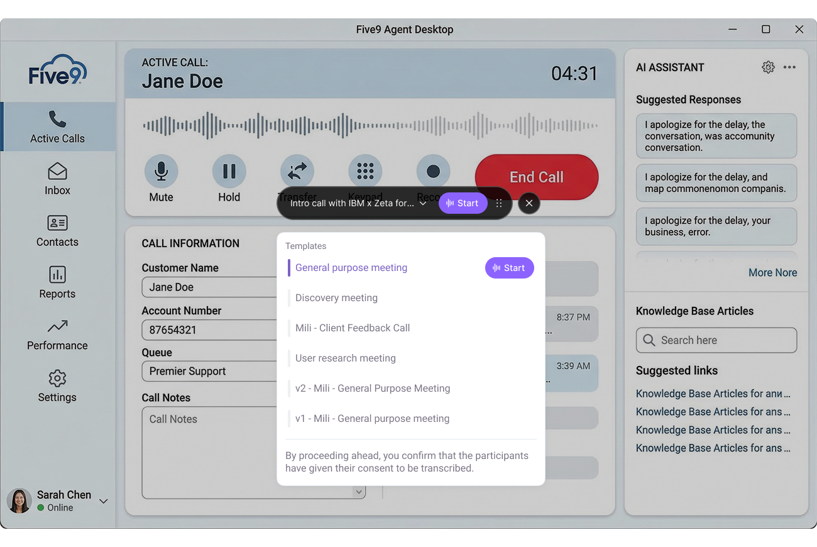
Task: Click the More Nore link
Action: [x=772, y=273]
